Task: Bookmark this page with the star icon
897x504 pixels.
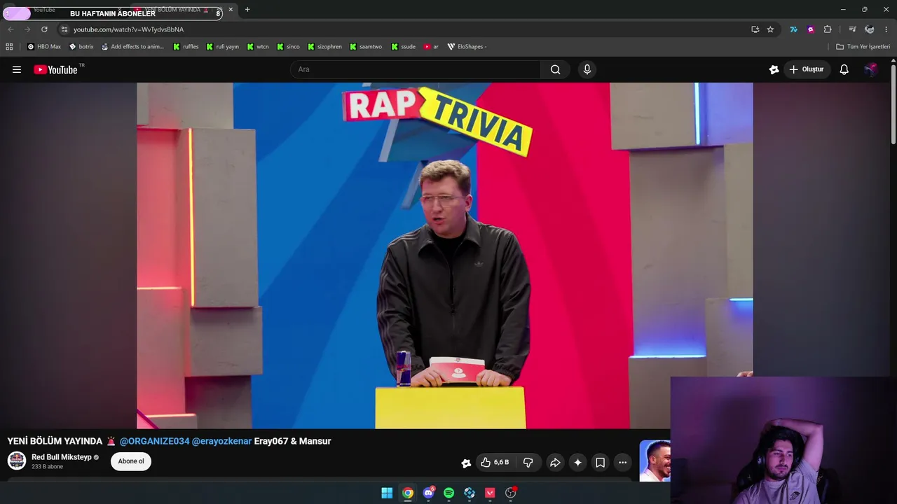Action: (x=770, y=29)
